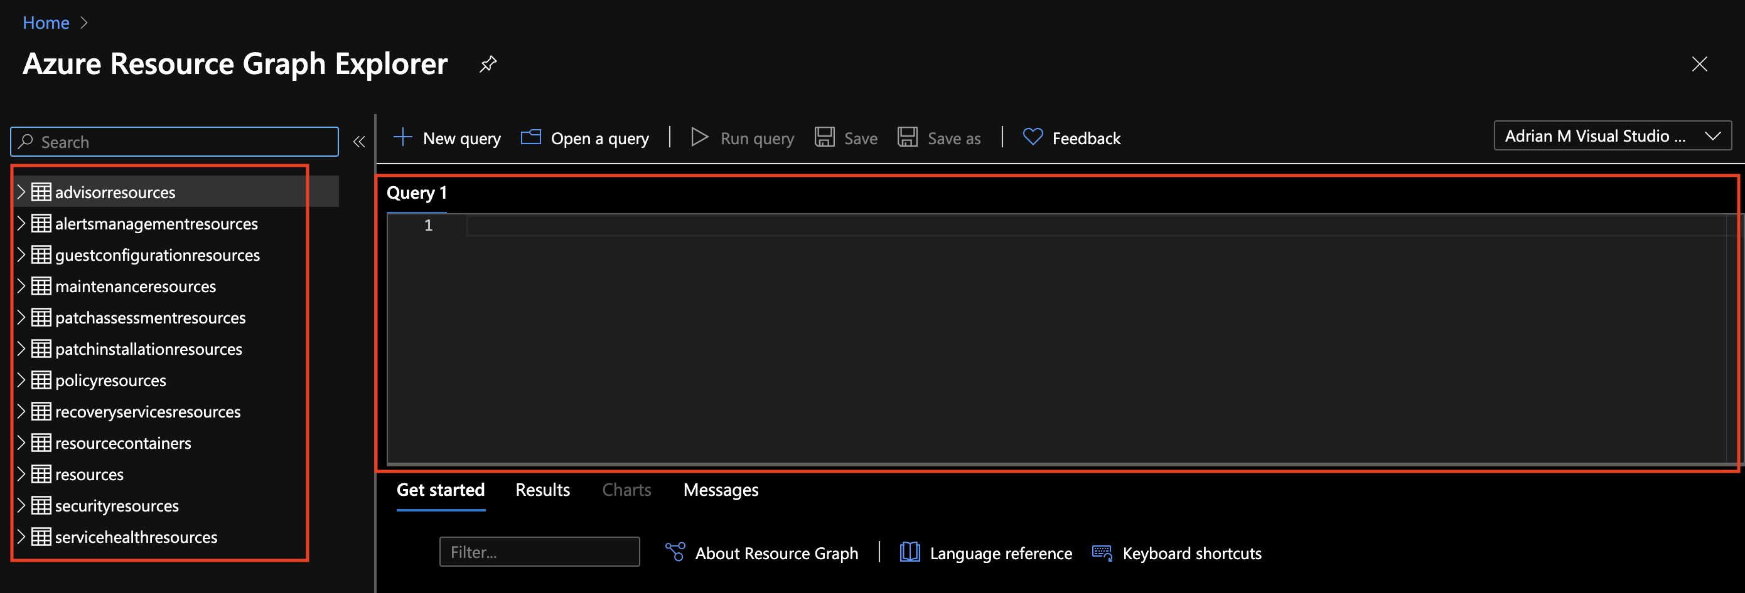1745x593 pixels.
Task: Switch to the Messages tab
Action: point(721,490)
